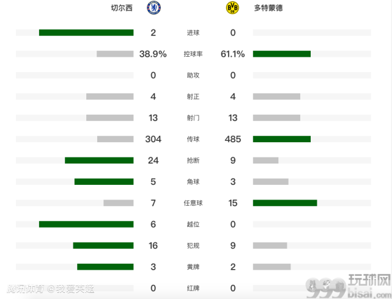Select the 角球 stat label
Viewport: 392px width, 299px height.
tap(193, 182)
